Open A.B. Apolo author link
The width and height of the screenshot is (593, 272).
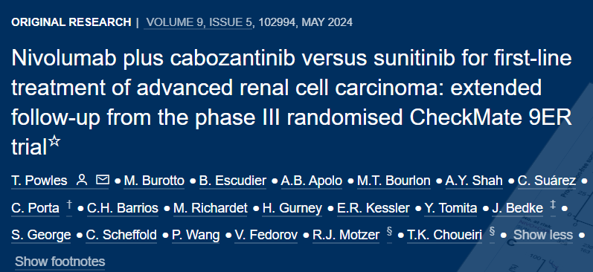pos(312,181)
